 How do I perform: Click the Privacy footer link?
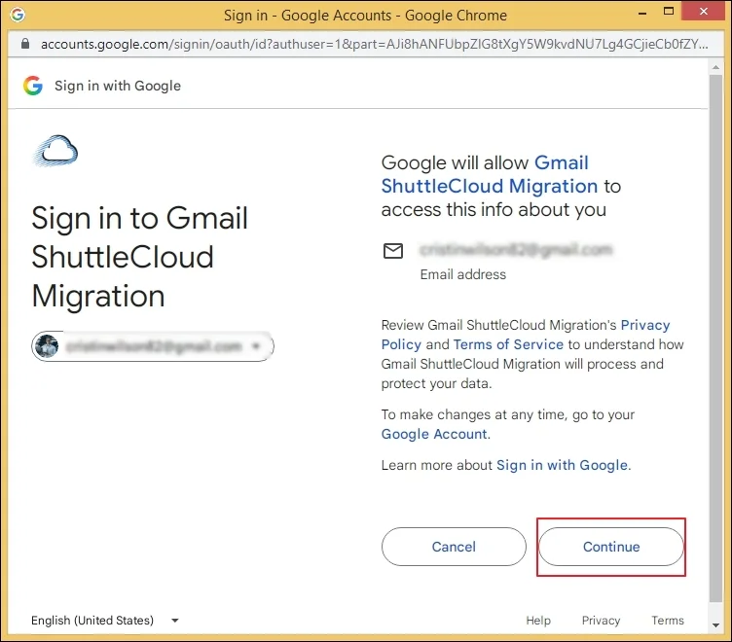click(601, 620)
